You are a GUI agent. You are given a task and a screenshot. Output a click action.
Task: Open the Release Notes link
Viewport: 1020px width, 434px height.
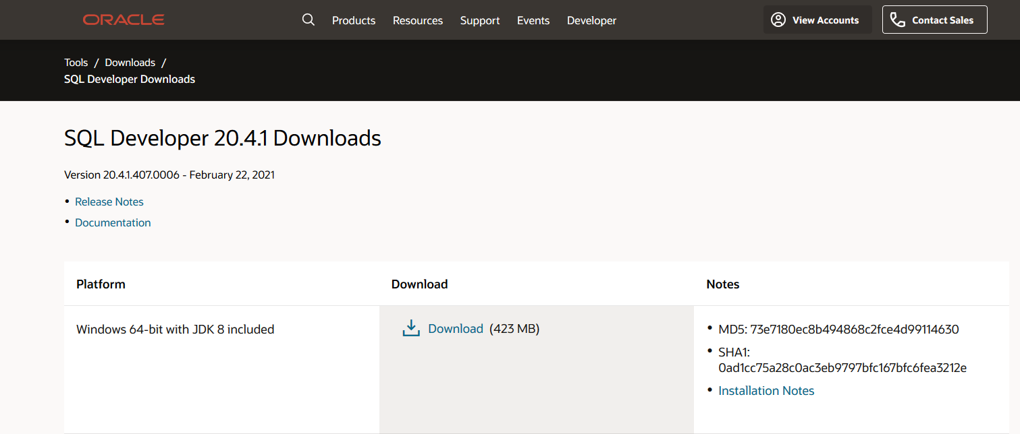point(109,201)
